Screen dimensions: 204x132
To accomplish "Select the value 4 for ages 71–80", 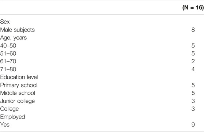I will [193, 69].
